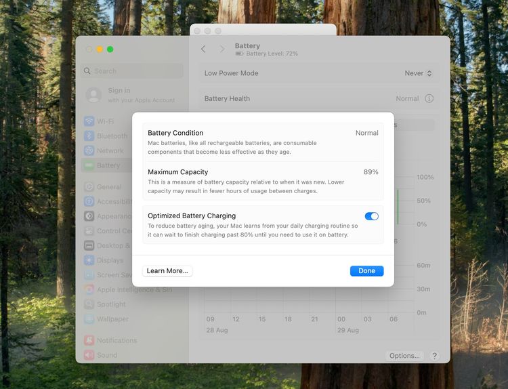The image size is (508, 389).
Task: Click the Maximum Capacity heading
Action: (x=178, y=172)
